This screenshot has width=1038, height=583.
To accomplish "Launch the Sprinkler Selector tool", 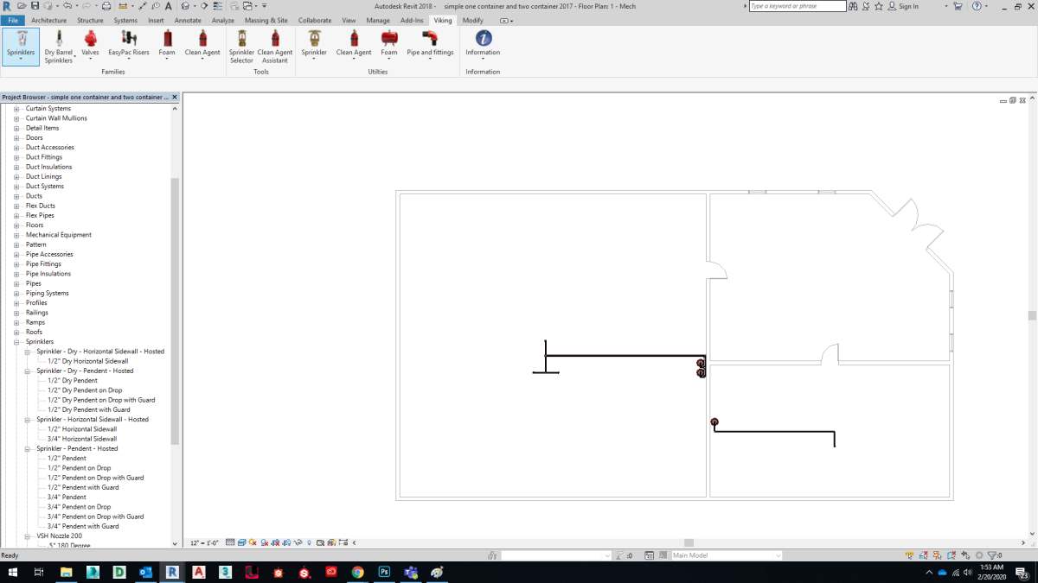I will [x=241, y=46].
